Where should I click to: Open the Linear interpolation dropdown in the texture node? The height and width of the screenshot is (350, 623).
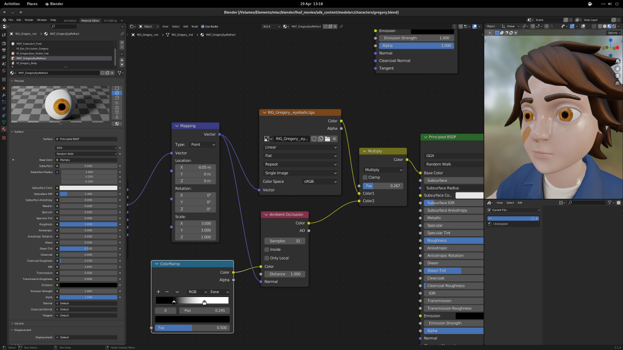tap(300, 147)
